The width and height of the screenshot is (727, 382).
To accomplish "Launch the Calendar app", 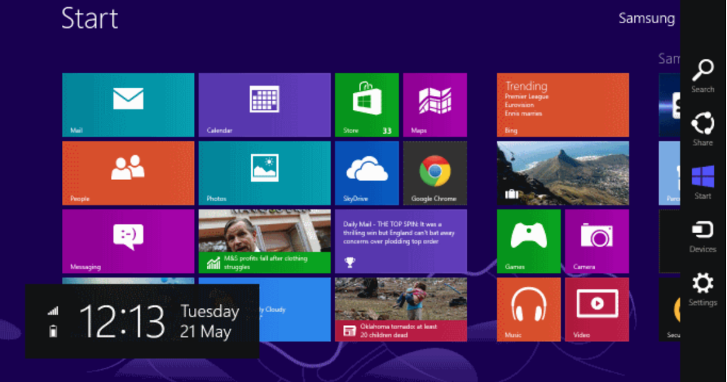I will click(264, 104).
